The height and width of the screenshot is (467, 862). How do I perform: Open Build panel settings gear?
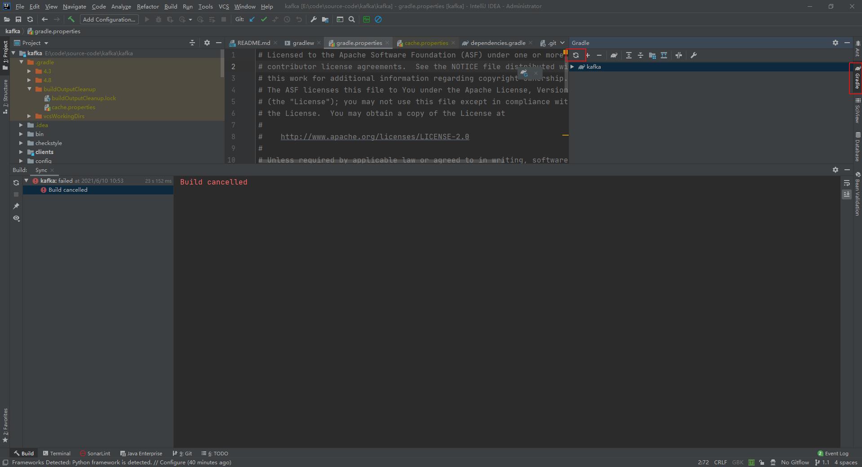coord(835,170)
